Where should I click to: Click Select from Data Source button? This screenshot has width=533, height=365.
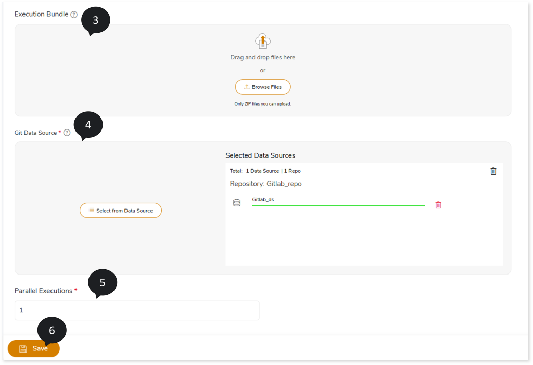(x=121, y=211)
